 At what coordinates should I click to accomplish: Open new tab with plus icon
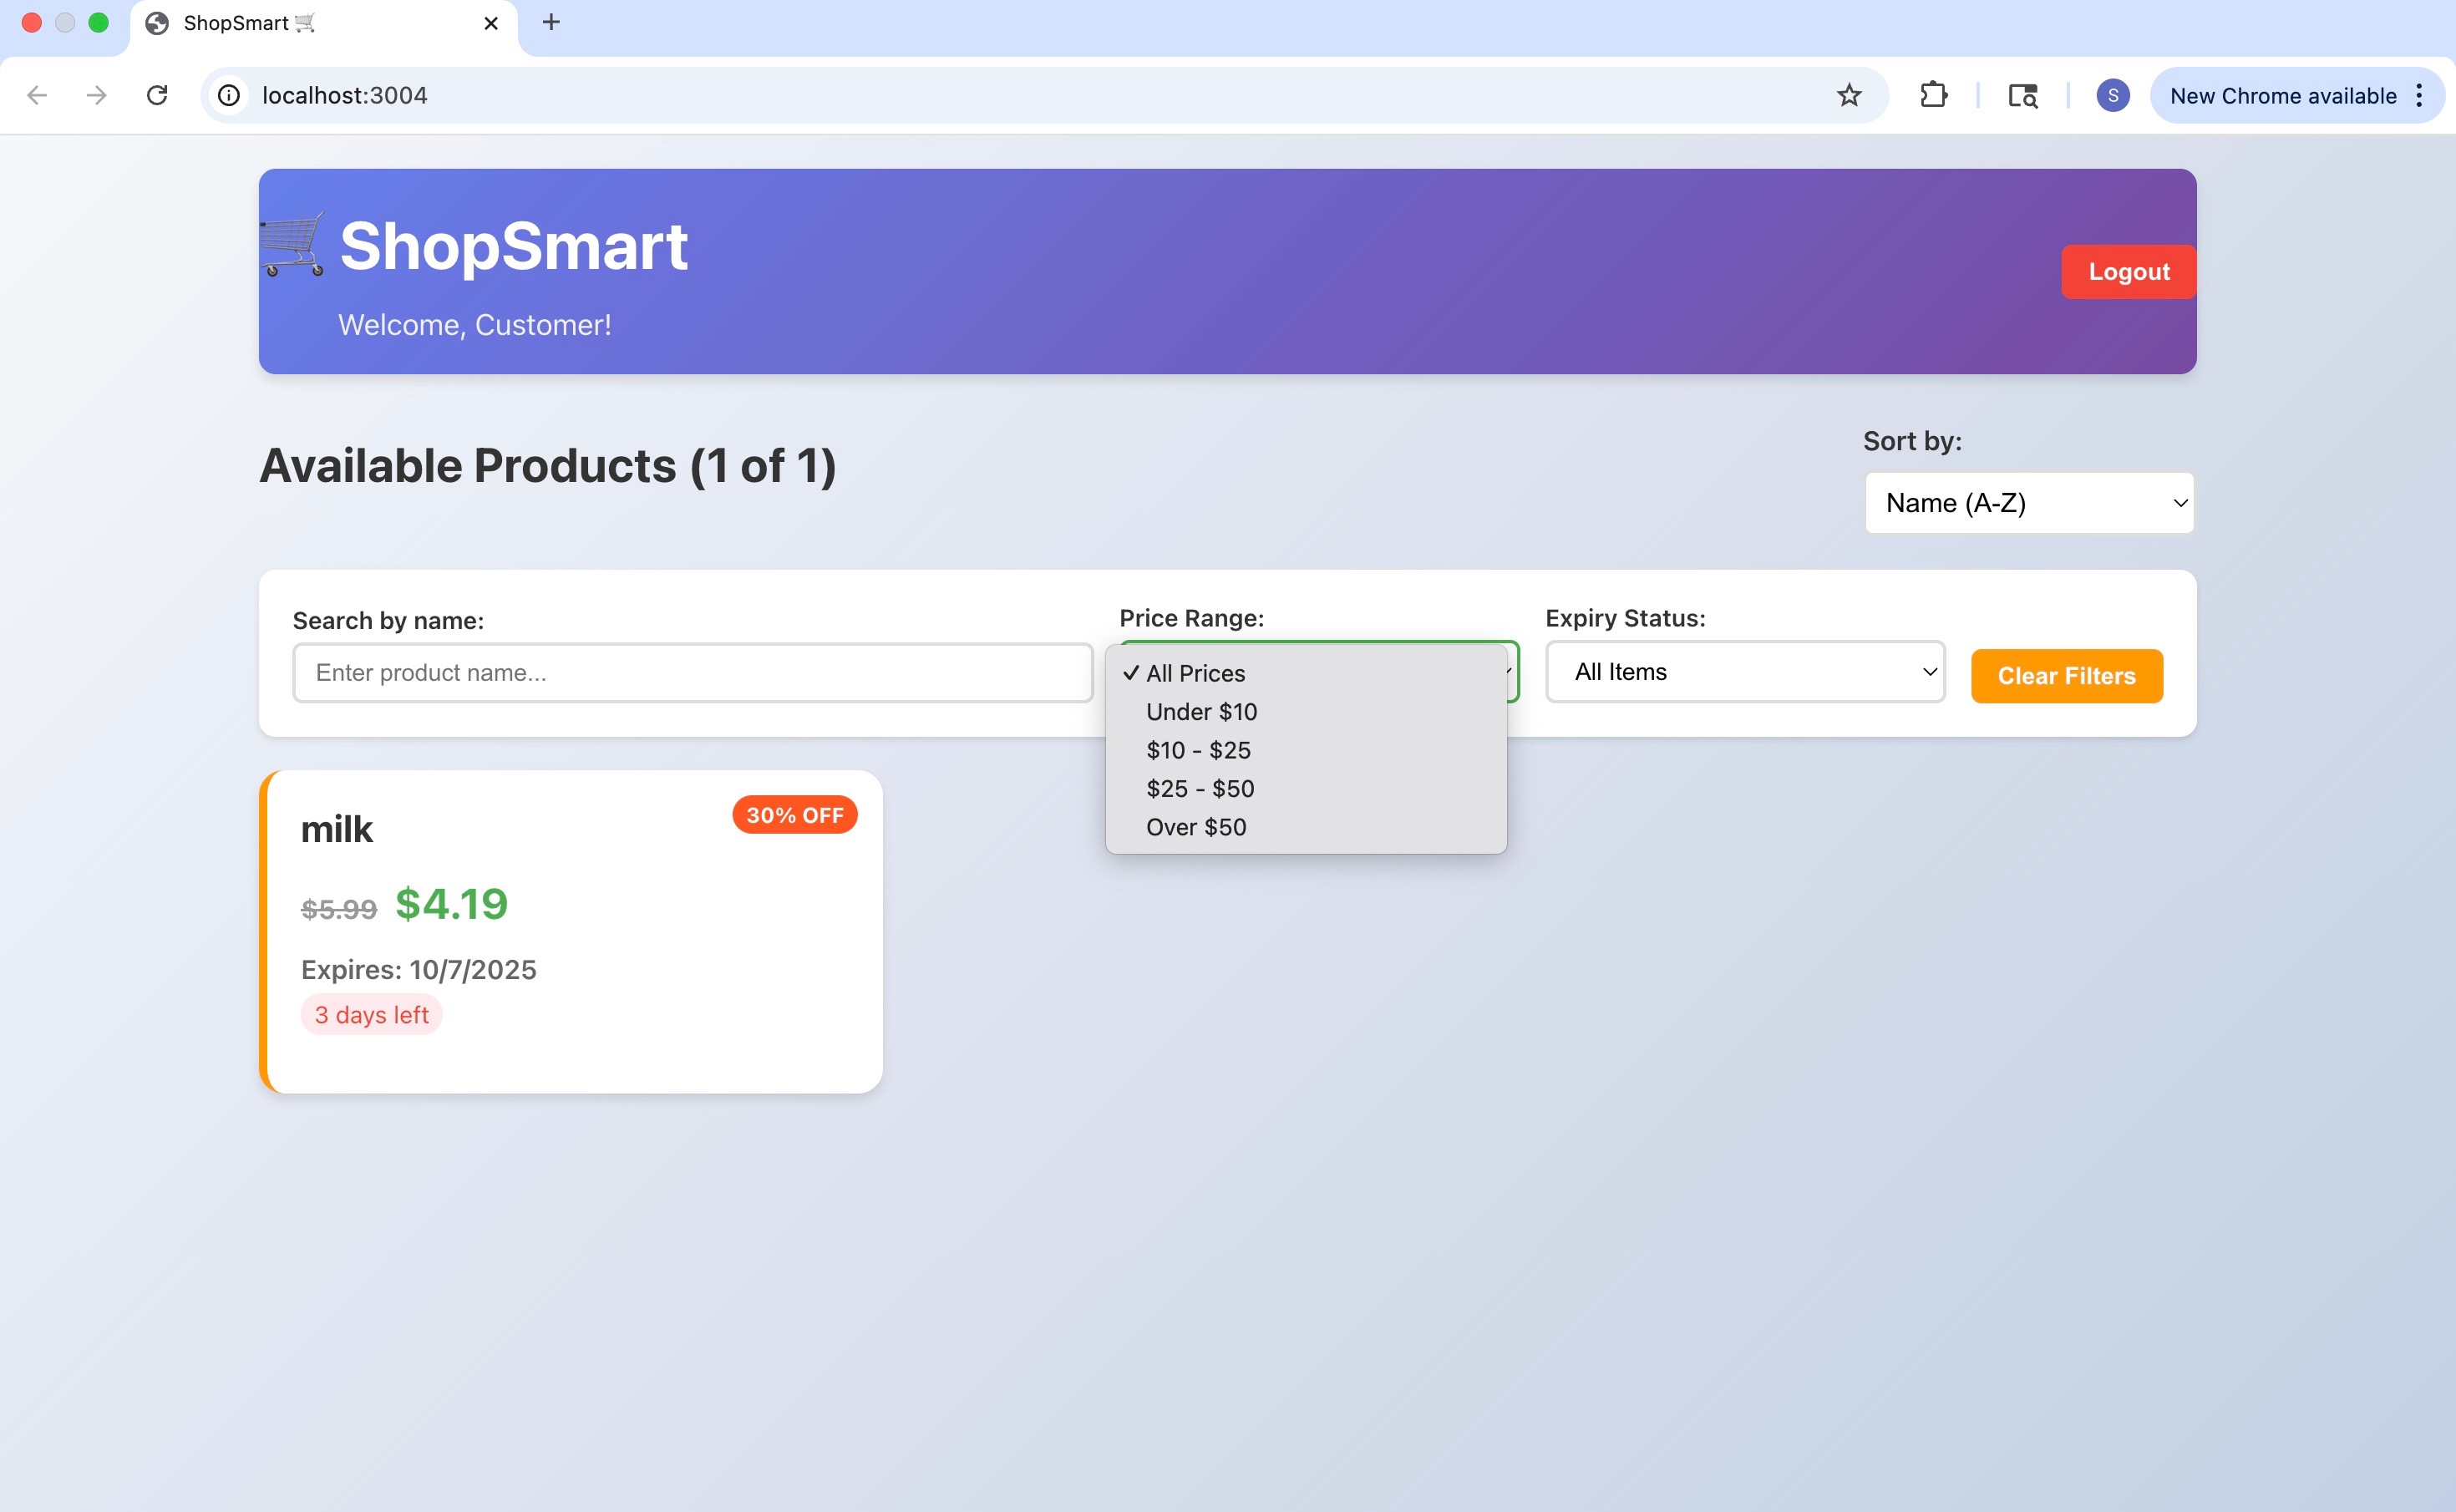[551, 22]
